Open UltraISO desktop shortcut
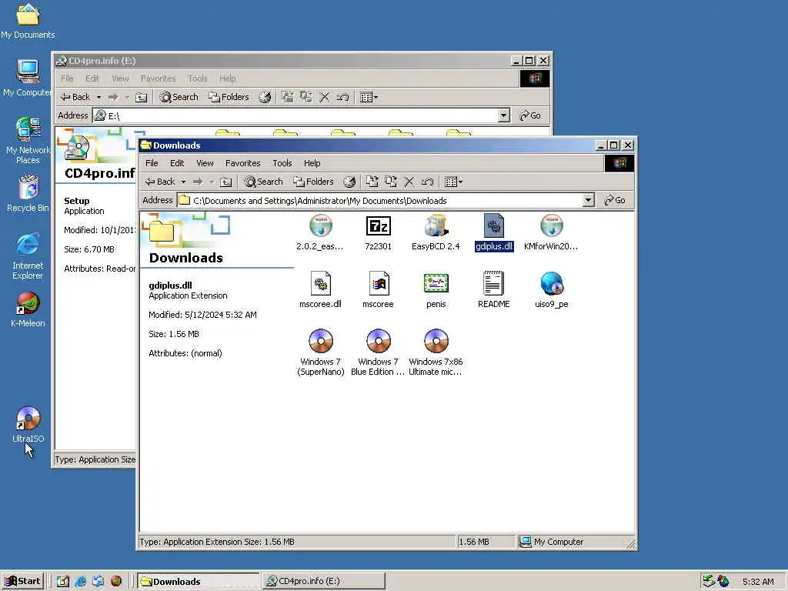Viewport: 788px width, 591px height. click(x=28, y=425)
